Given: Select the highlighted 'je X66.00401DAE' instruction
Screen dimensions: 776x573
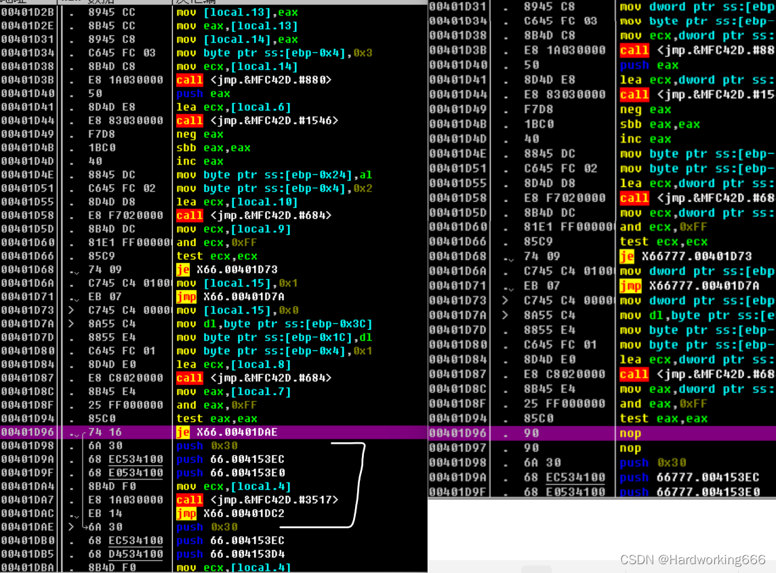Looking at the screenshot, I should click(x=226, y=432).
